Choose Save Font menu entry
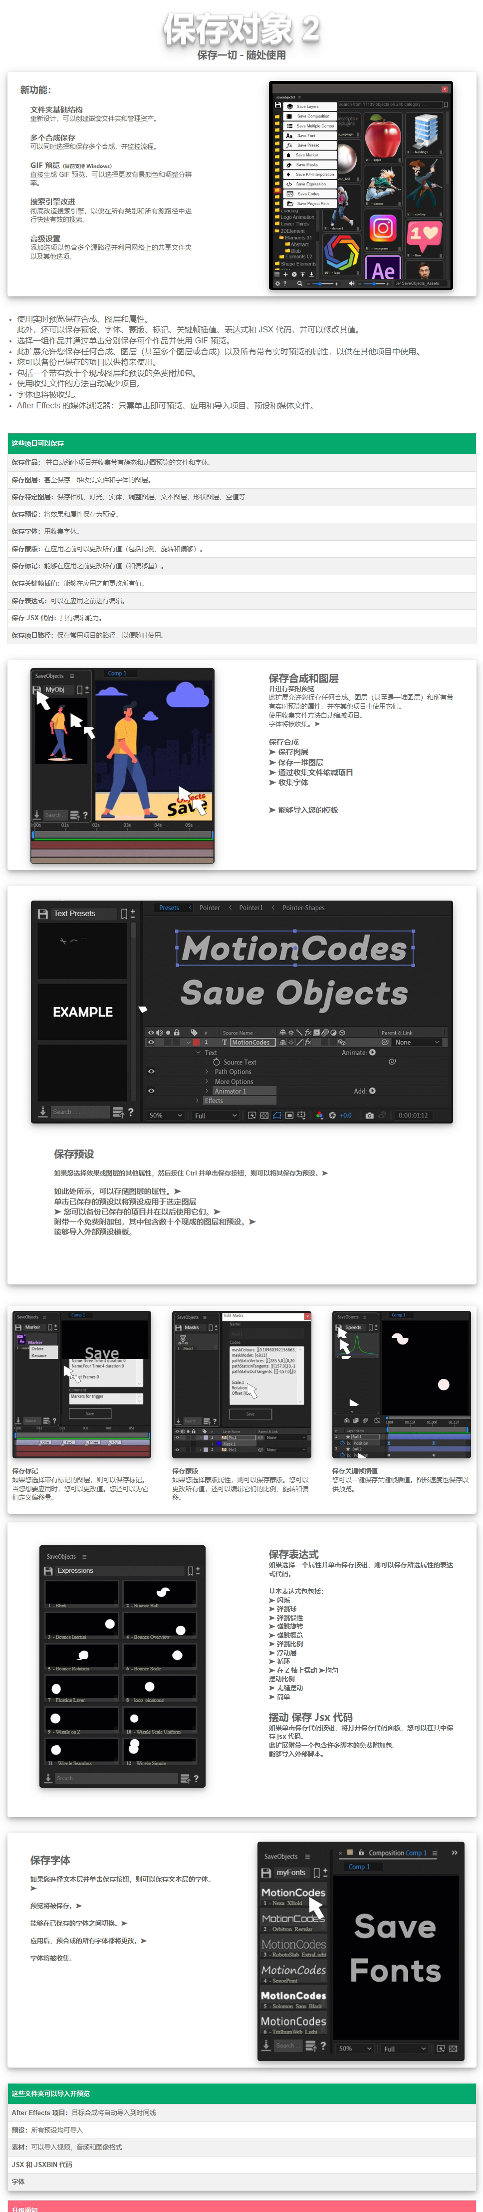 (310, 135)
